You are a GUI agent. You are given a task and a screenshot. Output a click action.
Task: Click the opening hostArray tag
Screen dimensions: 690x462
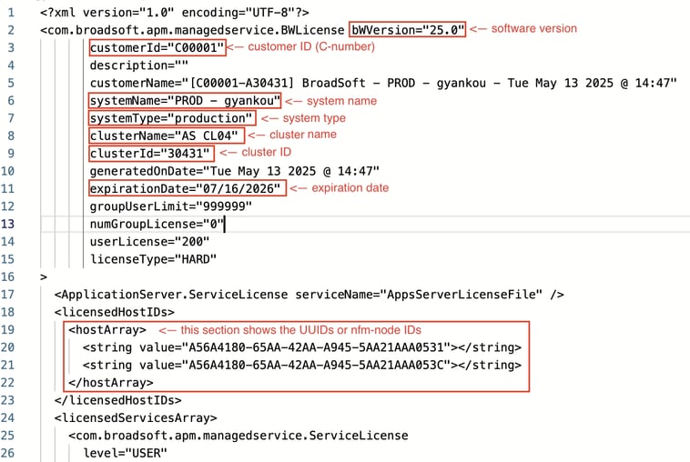(x=107, y=330)
